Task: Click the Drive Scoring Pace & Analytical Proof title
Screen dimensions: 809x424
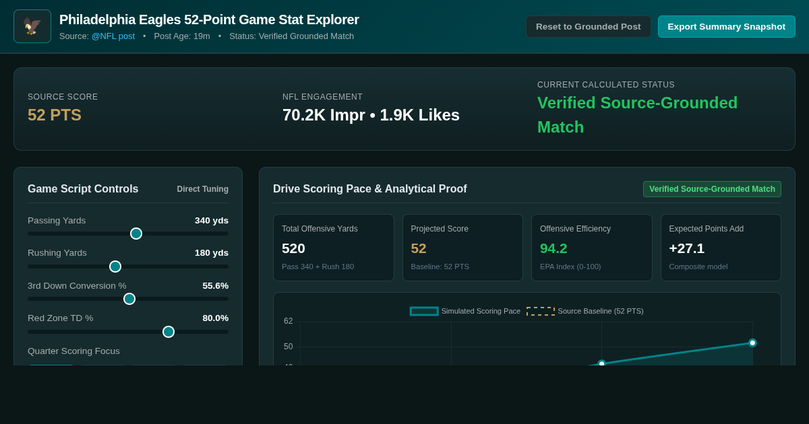Action: click(369, 189)
